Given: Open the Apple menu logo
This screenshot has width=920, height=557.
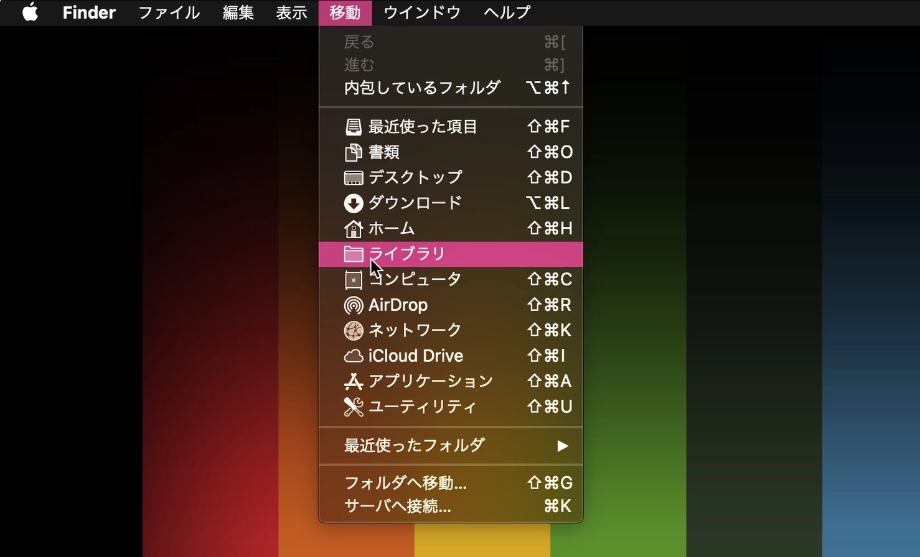Looking at the screenshot, I should click(30, 12).
